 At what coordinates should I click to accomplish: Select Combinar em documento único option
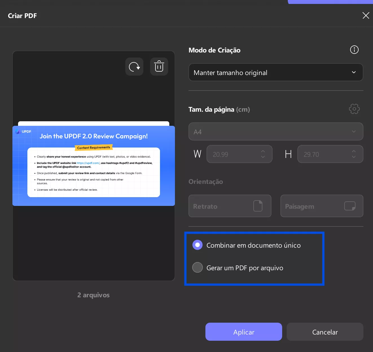pyautogui.click(x=197, y=245)
